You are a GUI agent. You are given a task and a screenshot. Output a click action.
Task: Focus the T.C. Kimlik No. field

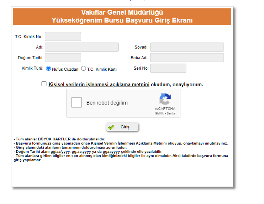click(63, 37)
